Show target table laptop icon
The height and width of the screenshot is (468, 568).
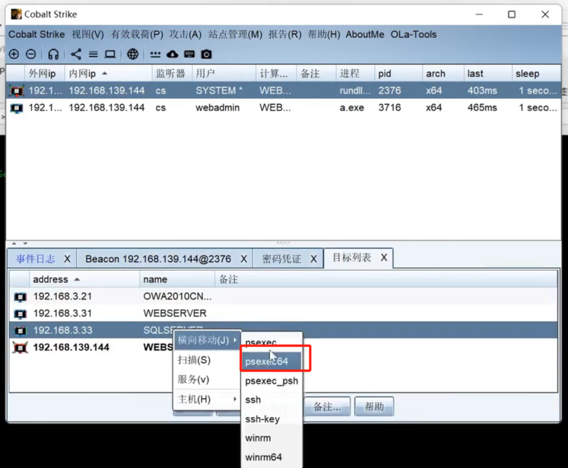110,54
